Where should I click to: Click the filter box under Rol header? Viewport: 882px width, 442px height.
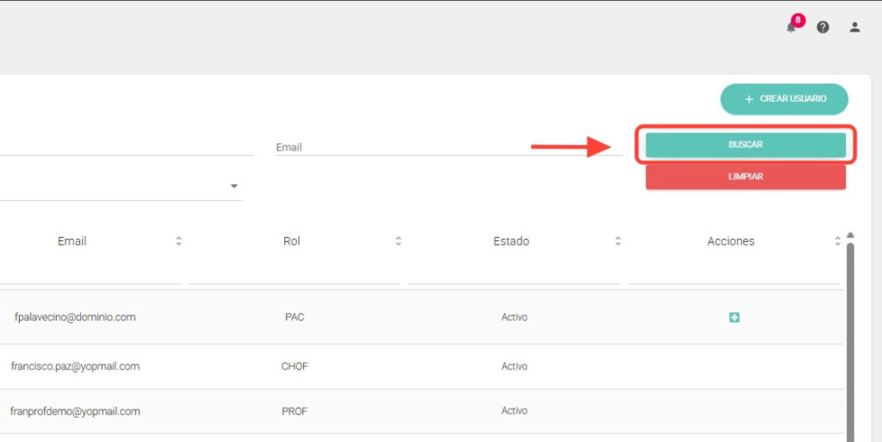click(295, 273)
